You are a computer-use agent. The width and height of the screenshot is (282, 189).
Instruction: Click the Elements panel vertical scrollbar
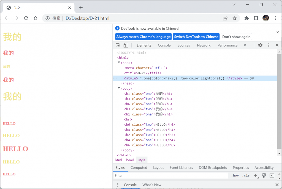279,101
